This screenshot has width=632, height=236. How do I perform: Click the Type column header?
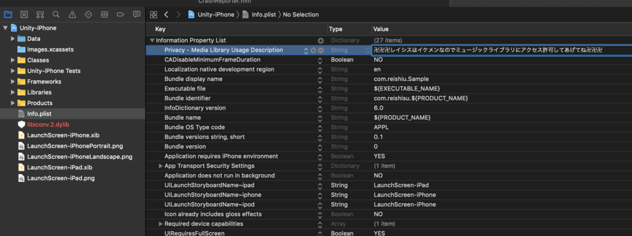pyautogui.click(x=335, y=29)
